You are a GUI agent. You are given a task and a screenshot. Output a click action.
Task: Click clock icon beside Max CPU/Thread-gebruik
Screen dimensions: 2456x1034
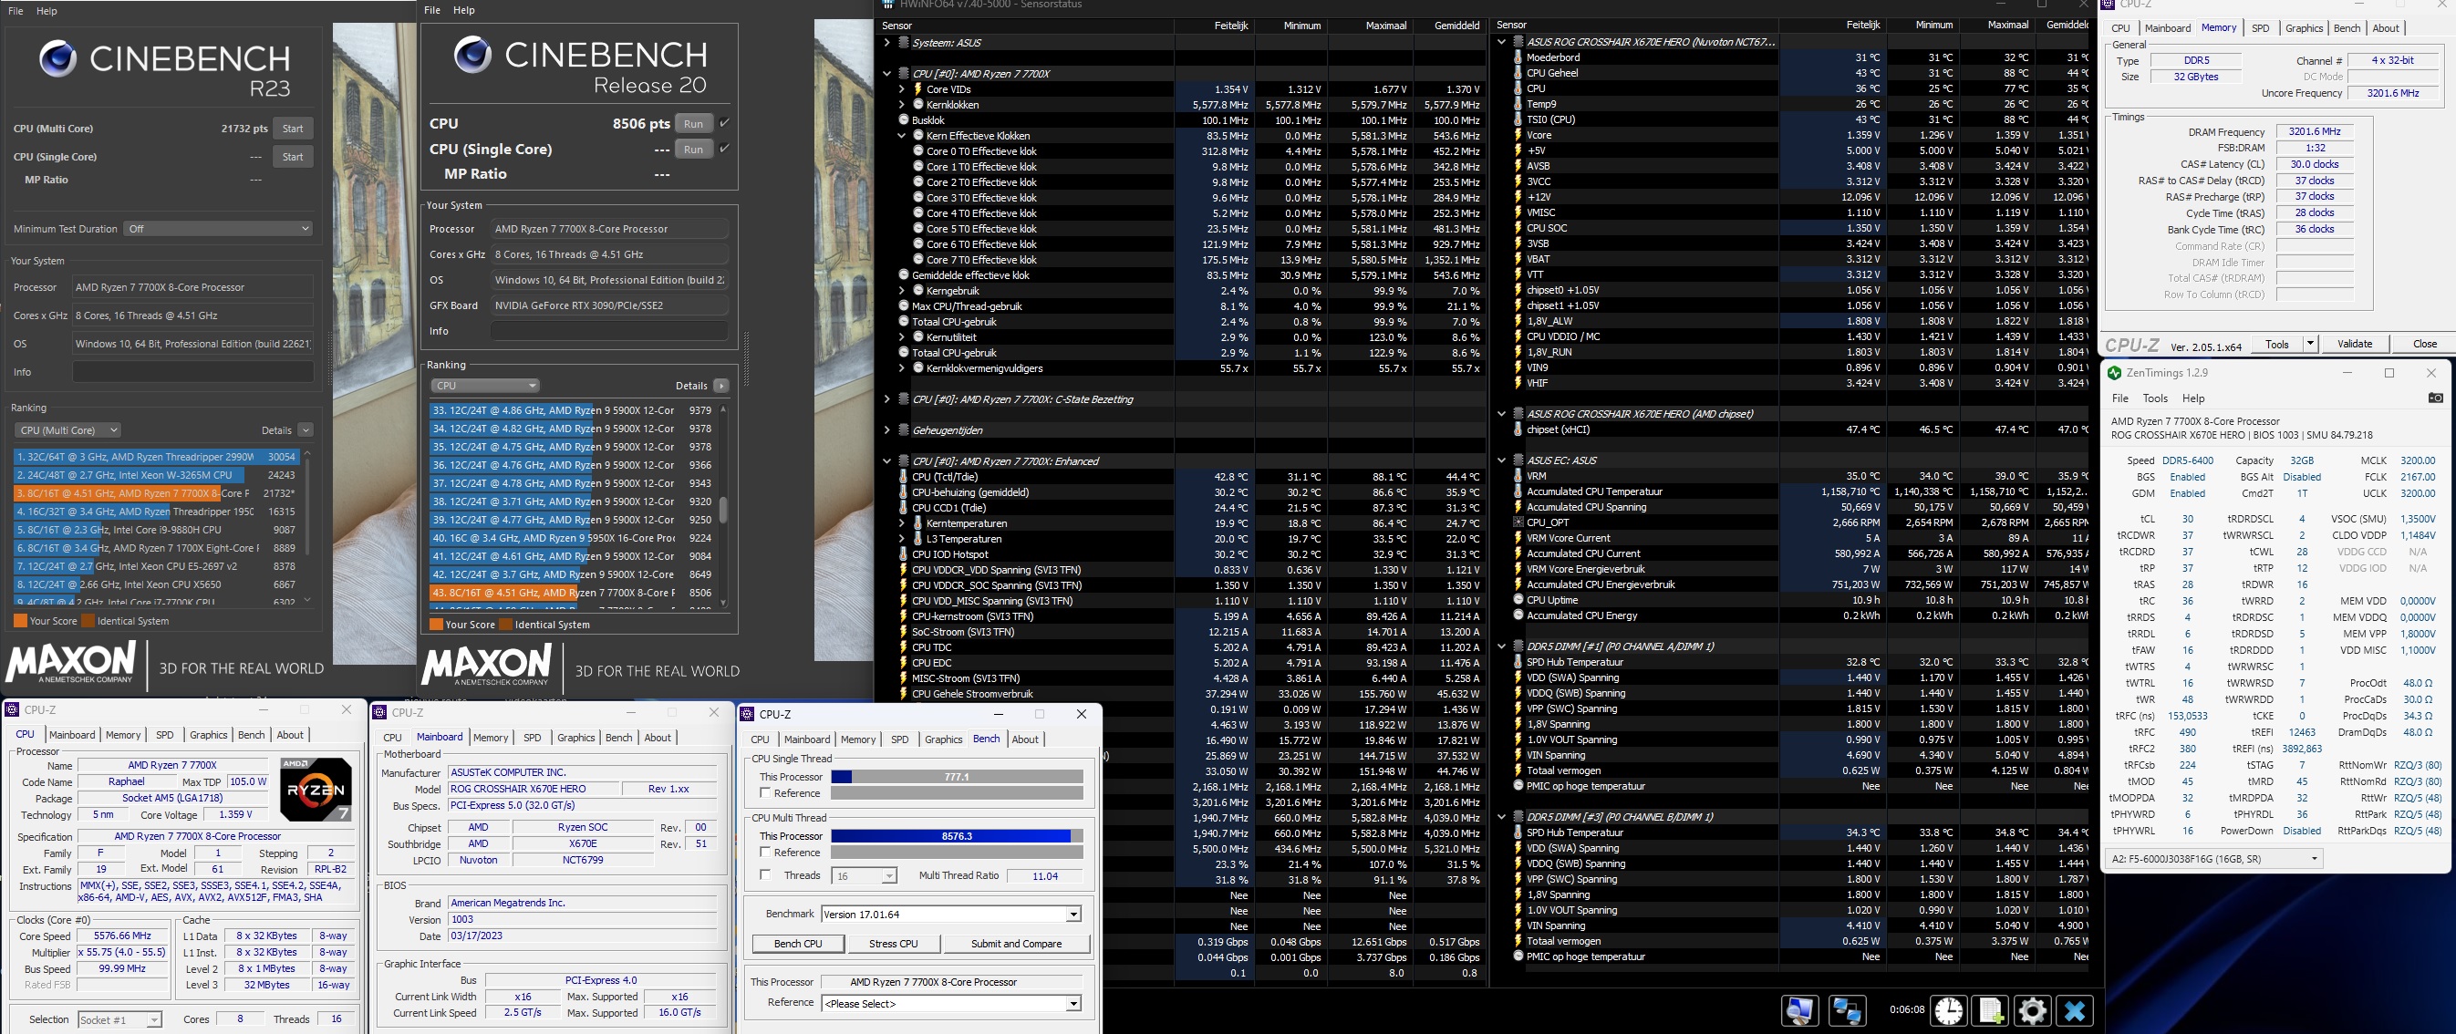[x=904, y=307]
